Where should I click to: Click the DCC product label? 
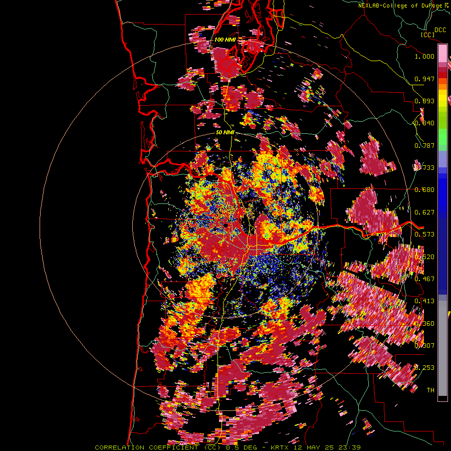click(x=440, y=30)
